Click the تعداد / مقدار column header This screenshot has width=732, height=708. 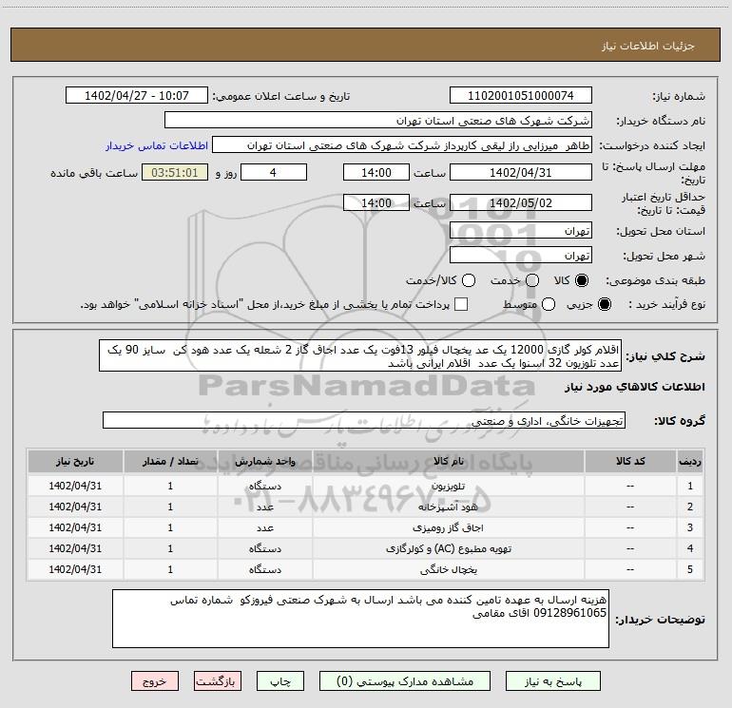pyautogui.click(x=170, y=461)
